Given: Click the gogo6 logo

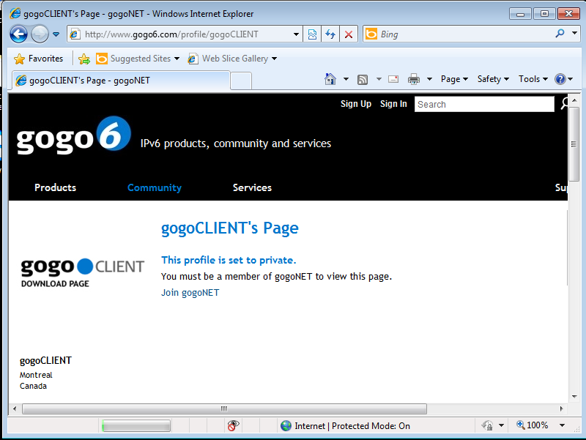Looking at the screenshot, I should [74, 136].
